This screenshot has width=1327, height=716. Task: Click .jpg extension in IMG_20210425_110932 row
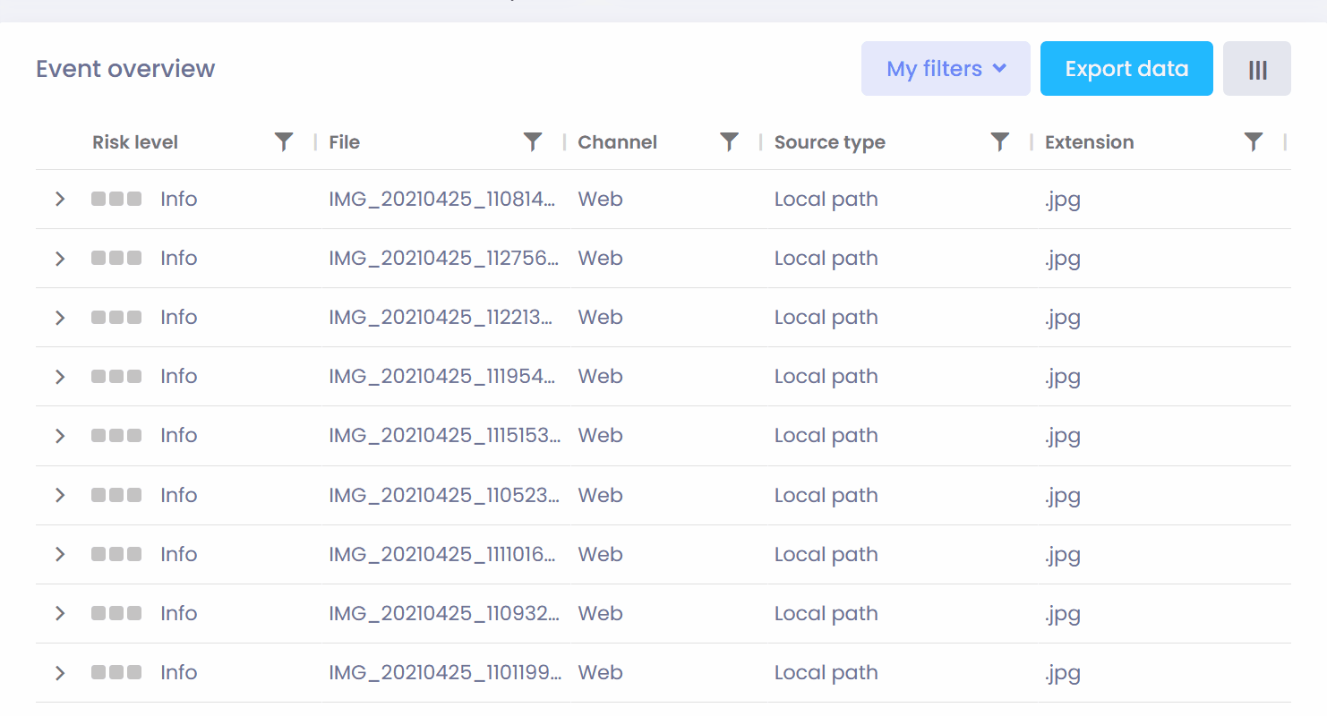(1062, 614)
